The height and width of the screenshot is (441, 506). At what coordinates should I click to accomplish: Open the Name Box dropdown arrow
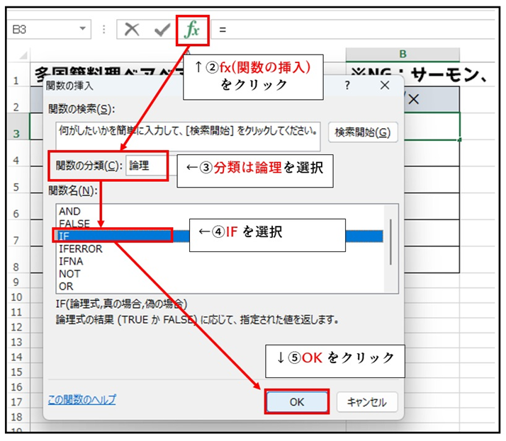coord(84,29)
